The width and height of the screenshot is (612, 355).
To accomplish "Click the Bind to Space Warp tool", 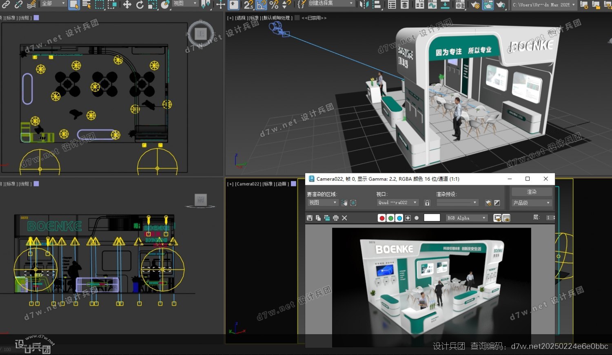I will (31, 4).
